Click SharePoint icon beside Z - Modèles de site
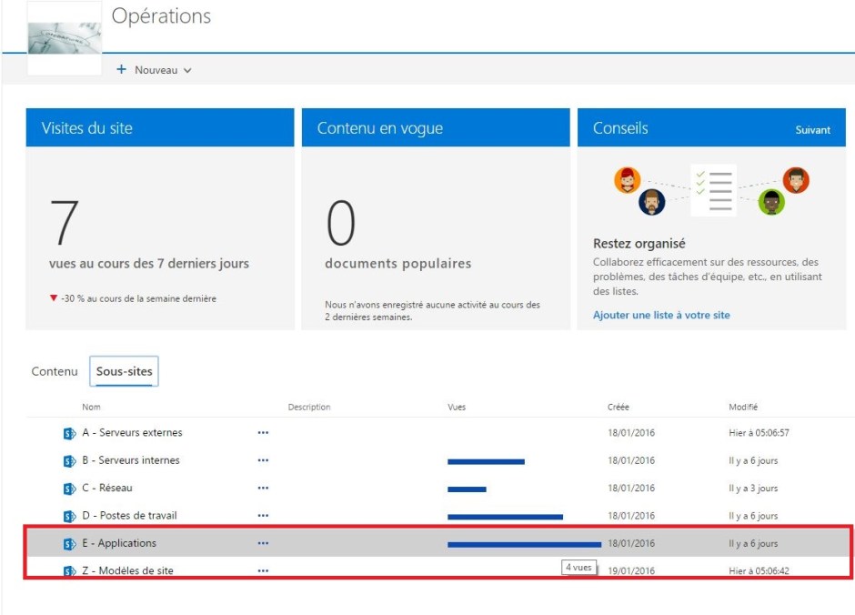The width and height of the screenshot is (855, 615). [x=68, y=571]
